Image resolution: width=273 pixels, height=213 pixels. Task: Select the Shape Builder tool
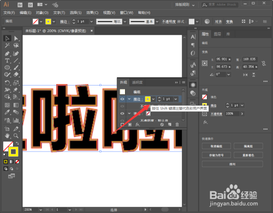7,96
